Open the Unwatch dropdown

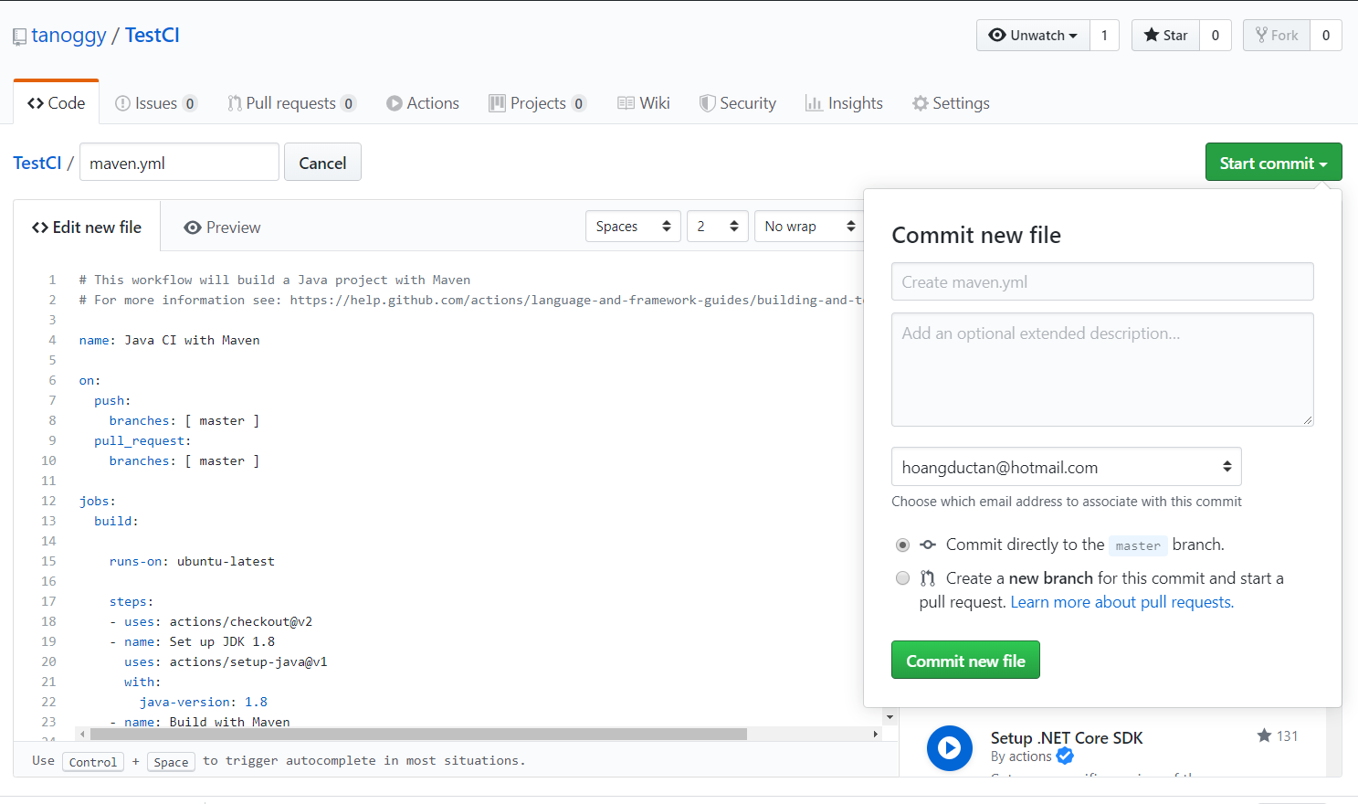coord(1033,36)
